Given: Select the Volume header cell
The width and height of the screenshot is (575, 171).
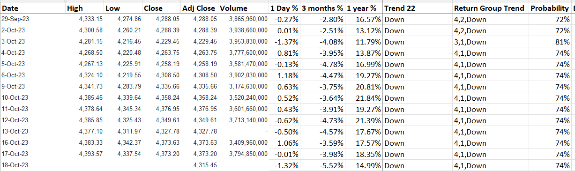Looking at the screenshot, I should coord(243,8).
